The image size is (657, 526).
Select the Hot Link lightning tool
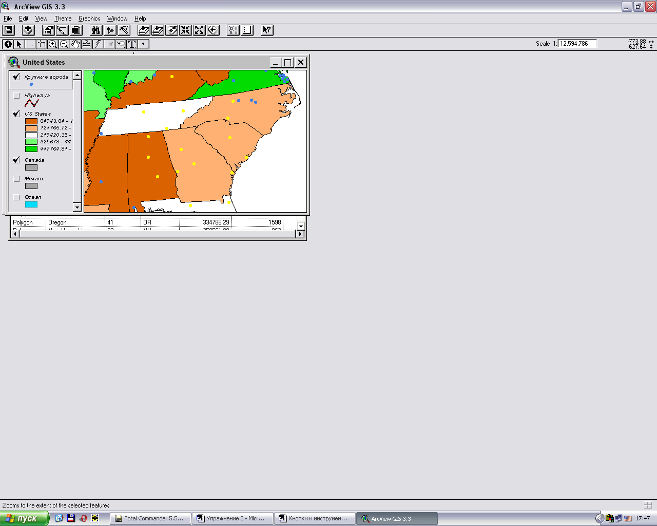click(98, 44)
